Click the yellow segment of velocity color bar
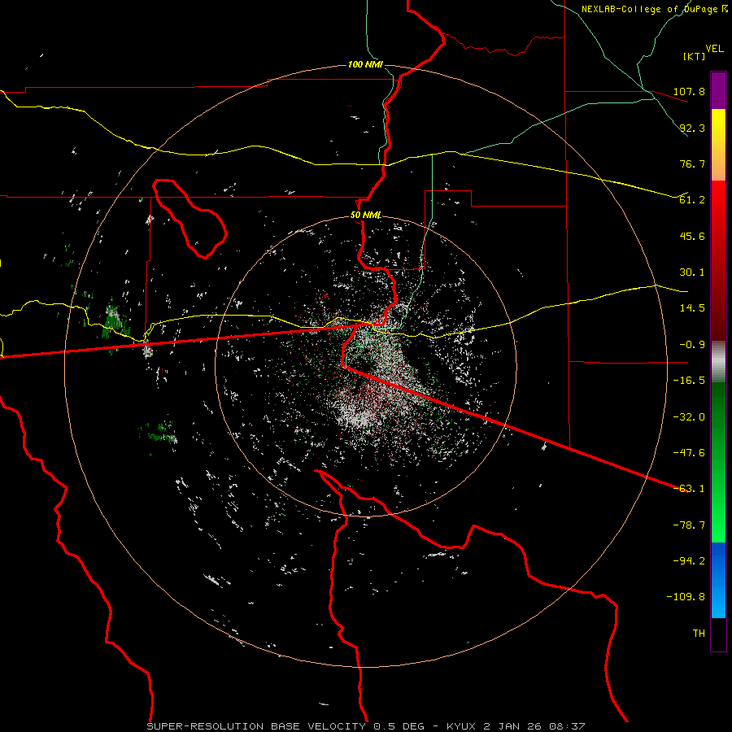 click(x=718, y=145)
